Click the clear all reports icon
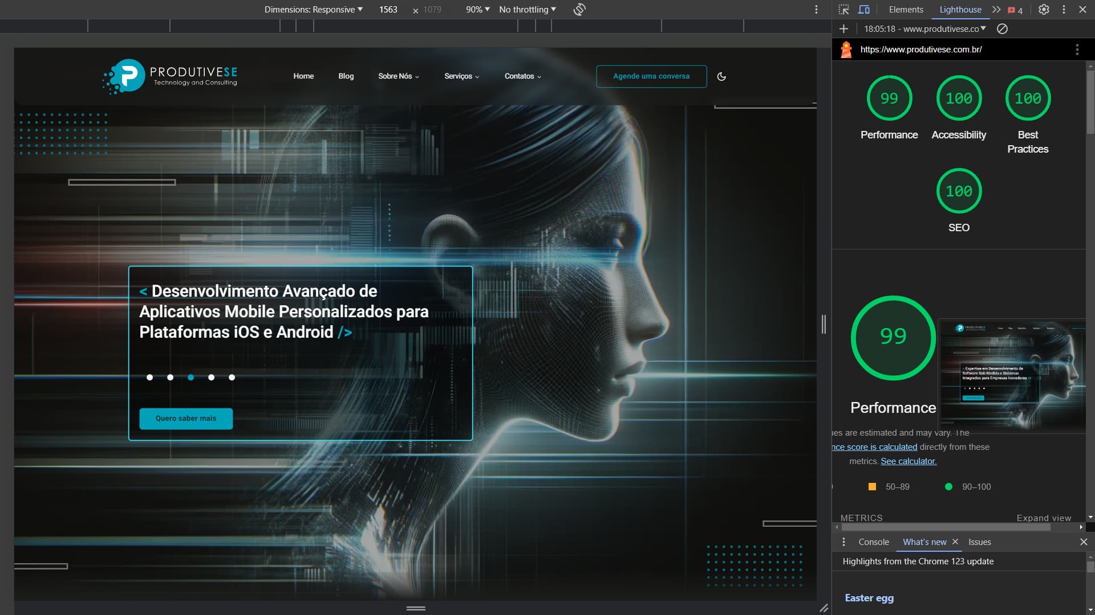 click(1002, 29)
